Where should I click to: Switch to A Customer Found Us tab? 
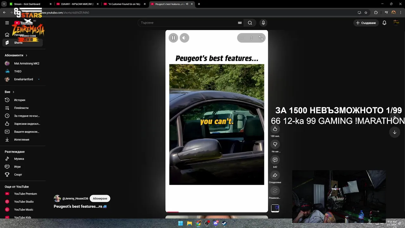pyautogui.click(x=124, y=4)
